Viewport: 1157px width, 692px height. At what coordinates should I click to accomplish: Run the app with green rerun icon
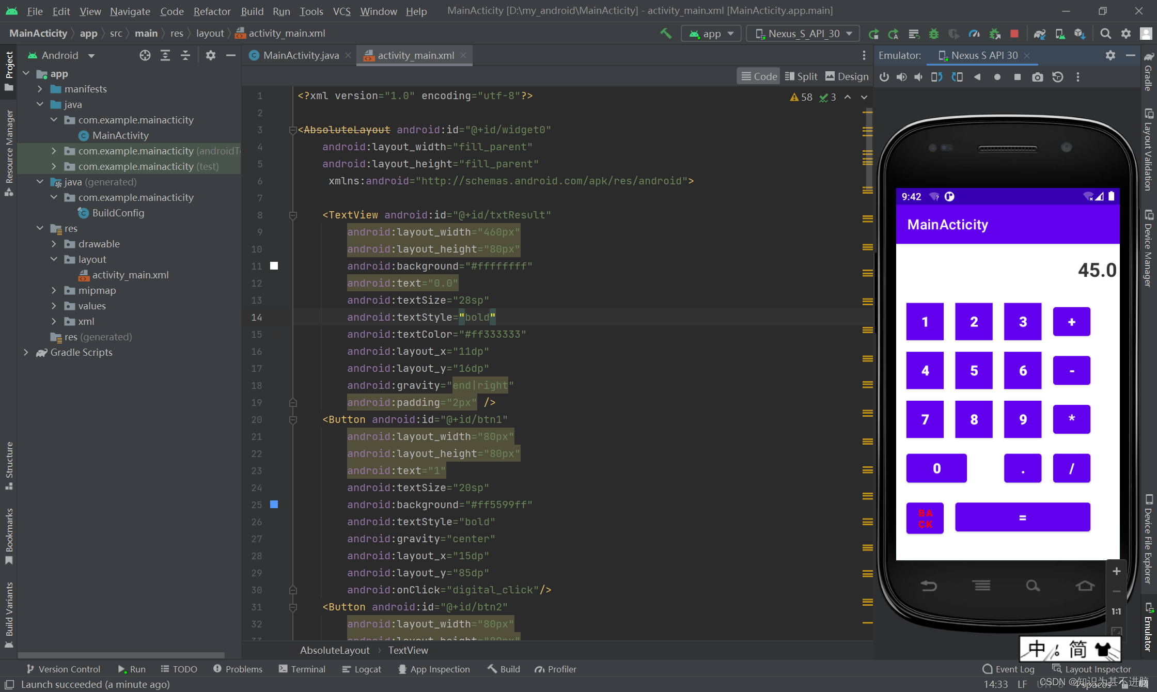(x=873, y=34)
